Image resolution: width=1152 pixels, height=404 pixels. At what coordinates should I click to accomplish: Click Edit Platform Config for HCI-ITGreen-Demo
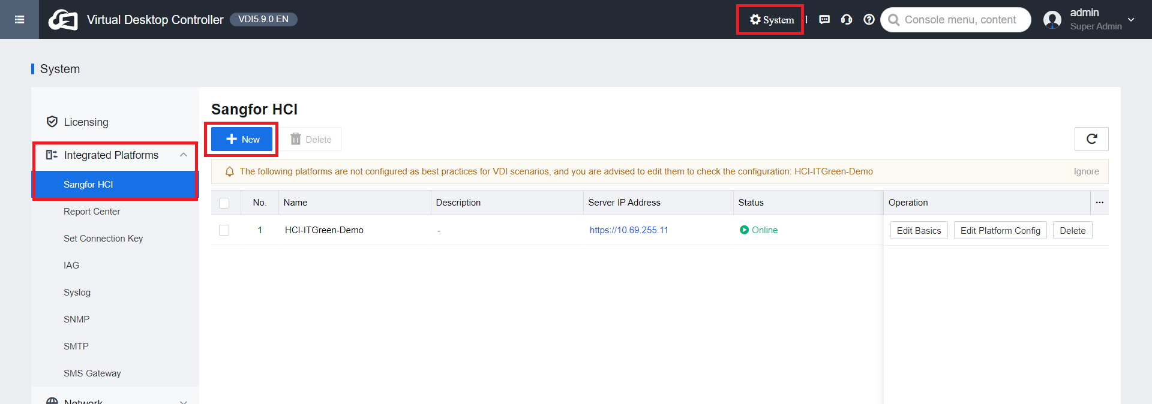(x=1000, y=231)
